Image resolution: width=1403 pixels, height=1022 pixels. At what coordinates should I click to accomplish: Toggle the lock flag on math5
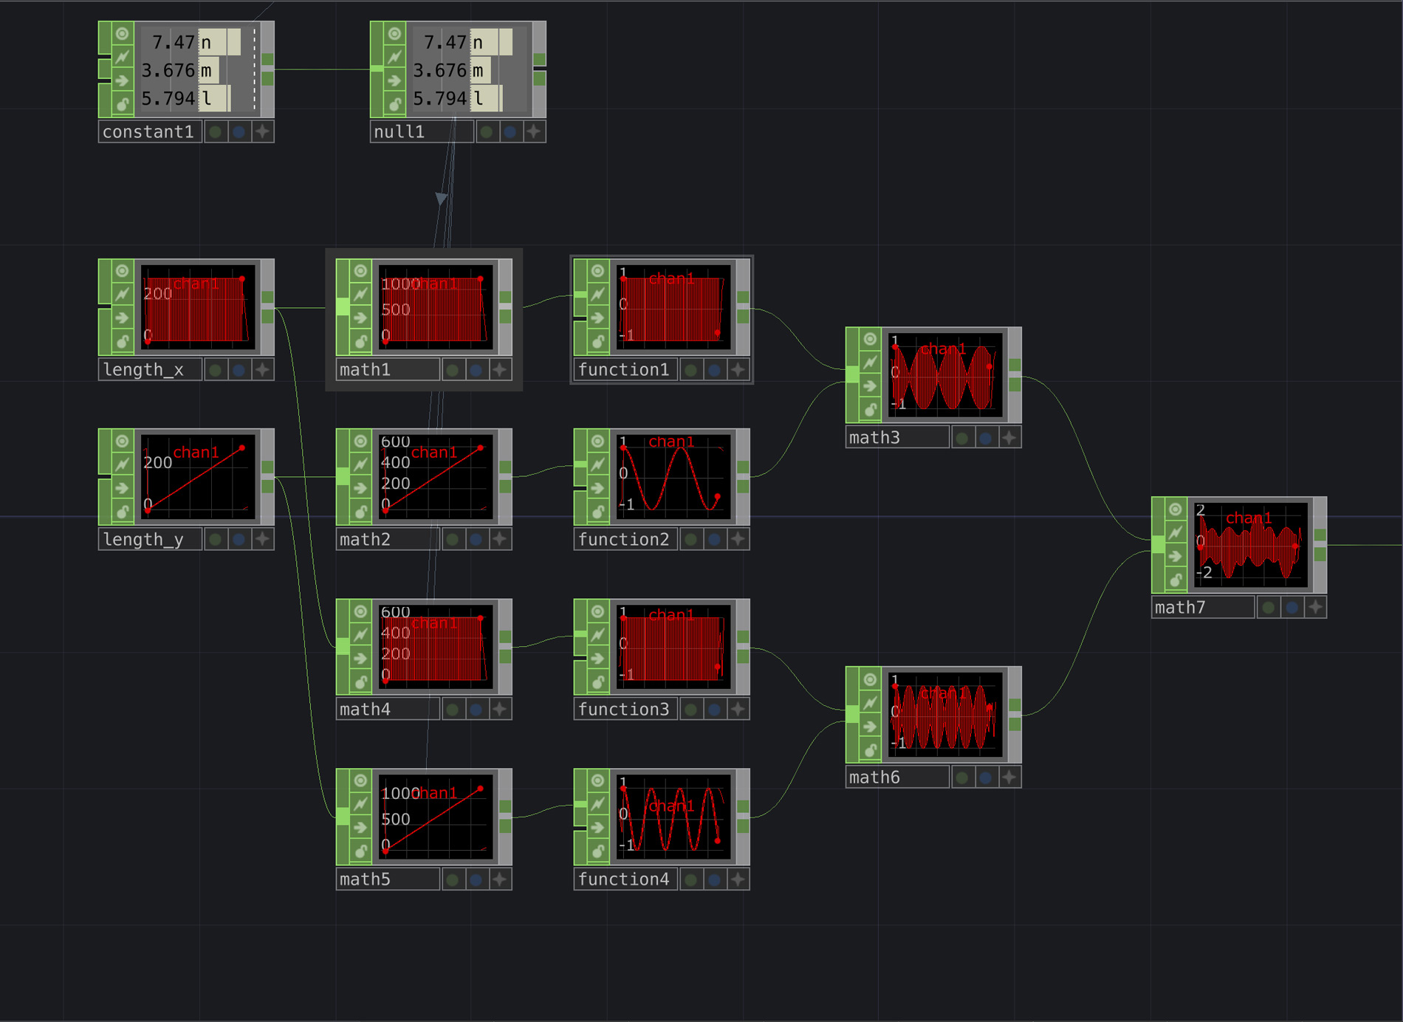pos(360,851)
